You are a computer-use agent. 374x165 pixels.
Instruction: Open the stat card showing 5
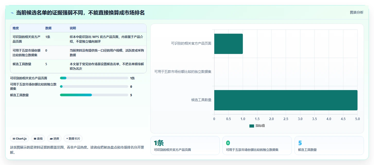[329, 145]
